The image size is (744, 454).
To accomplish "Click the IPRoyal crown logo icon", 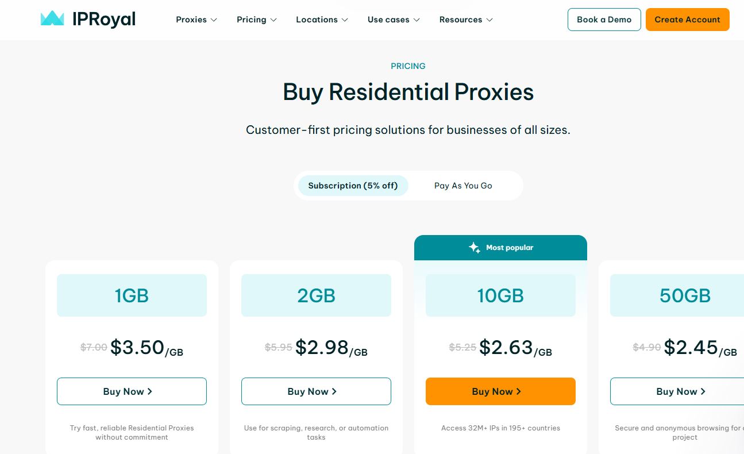I will (52, 18).
